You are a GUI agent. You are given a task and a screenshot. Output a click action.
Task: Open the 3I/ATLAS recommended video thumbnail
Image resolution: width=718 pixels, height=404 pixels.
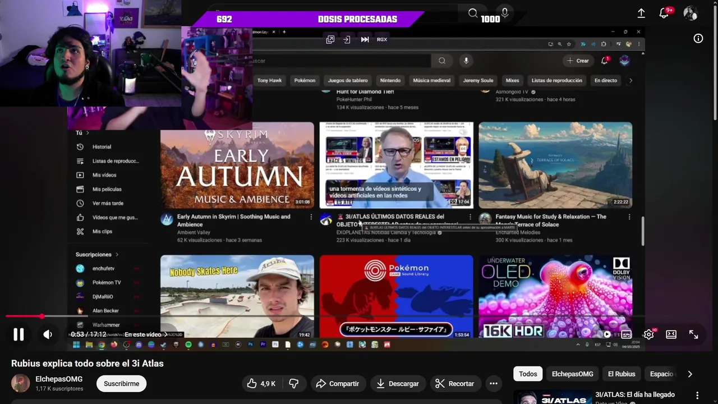[553, 397]
